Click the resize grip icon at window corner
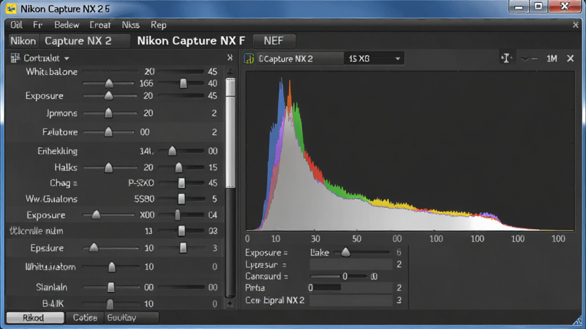Screen dimensions: 586x329 pyautogui.click(x=578, y=321)
